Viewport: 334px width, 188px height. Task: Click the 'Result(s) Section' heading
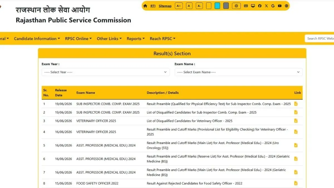point(172,53)
